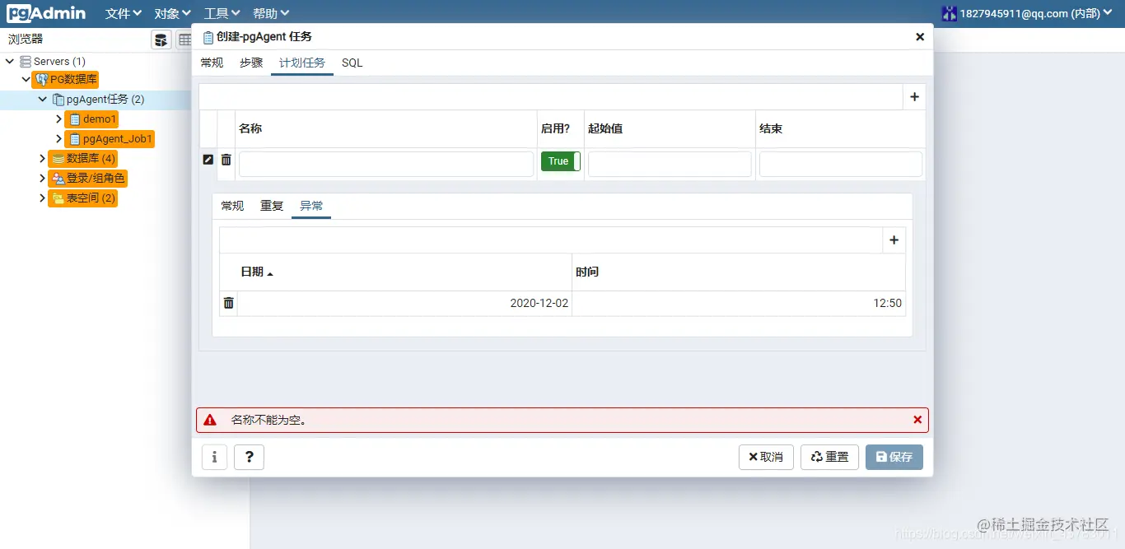The height and width of the screenshot is (549, 1125).
Task: Collapse the PG数据库 server node
Action: click(26, 80)
